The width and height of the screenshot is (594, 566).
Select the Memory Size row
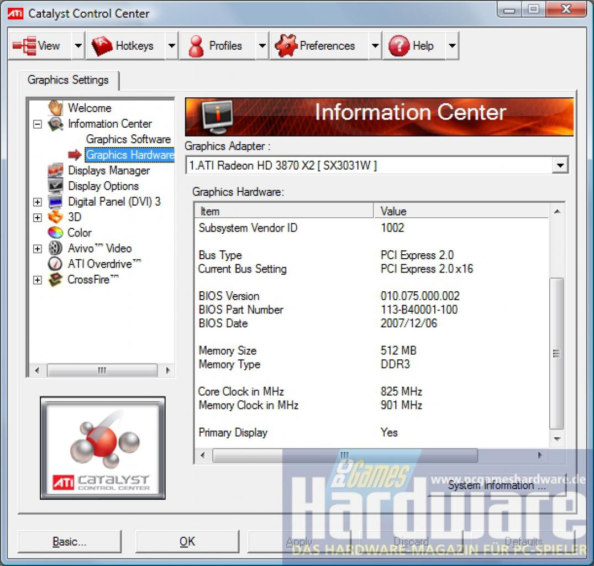point(371,350)
